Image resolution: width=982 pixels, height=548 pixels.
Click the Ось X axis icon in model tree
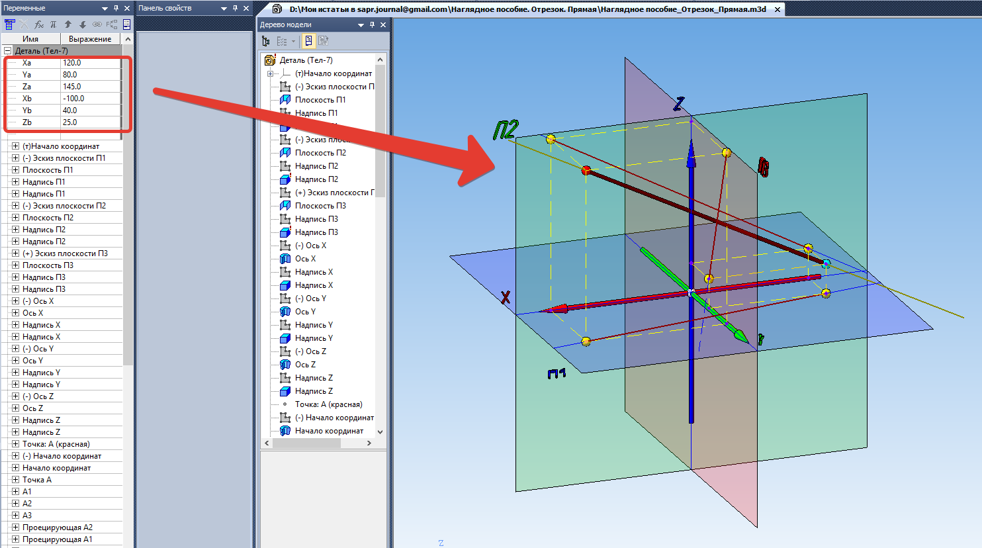click(x=285, y=259)
